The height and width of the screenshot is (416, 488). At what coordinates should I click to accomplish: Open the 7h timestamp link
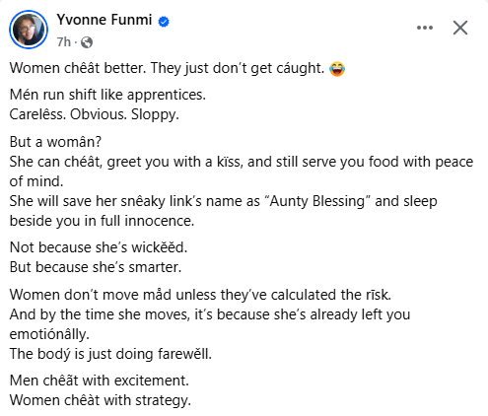tap(63, 42)
